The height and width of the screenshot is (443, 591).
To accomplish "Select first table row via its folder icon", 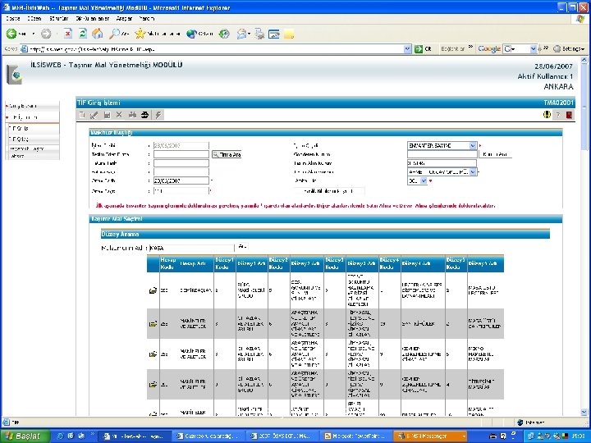I will pyautogui.click(x=153, y=290).
